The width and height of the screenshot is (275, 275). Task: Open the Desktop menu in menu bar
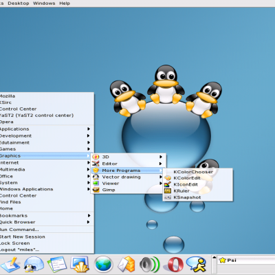(x=19, y=3)
